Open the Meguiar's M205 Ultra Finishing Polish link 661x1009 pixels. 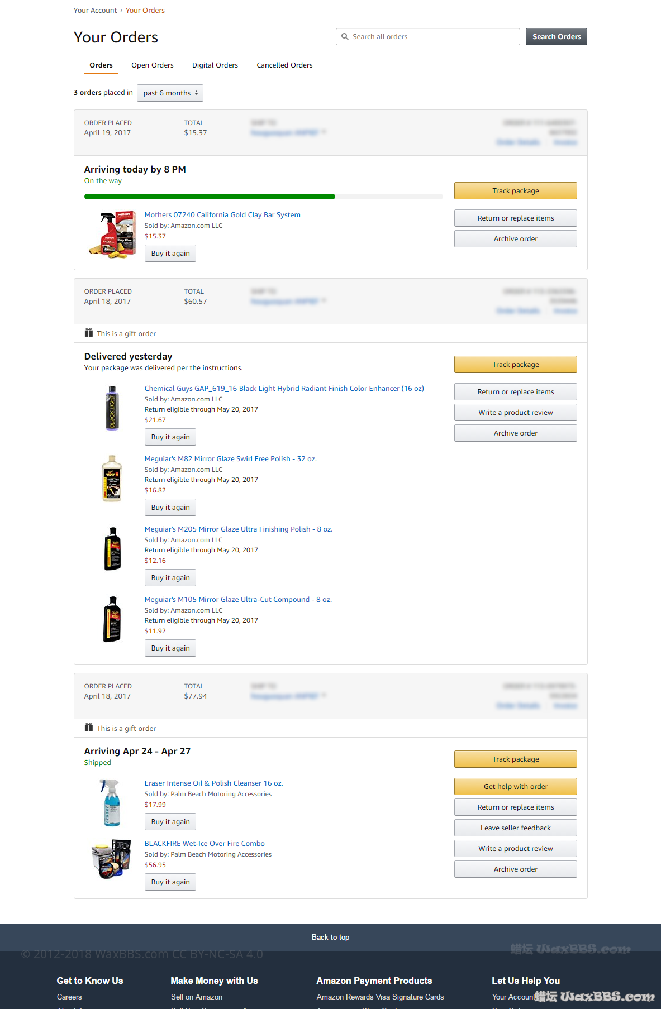tap(238, 529)
